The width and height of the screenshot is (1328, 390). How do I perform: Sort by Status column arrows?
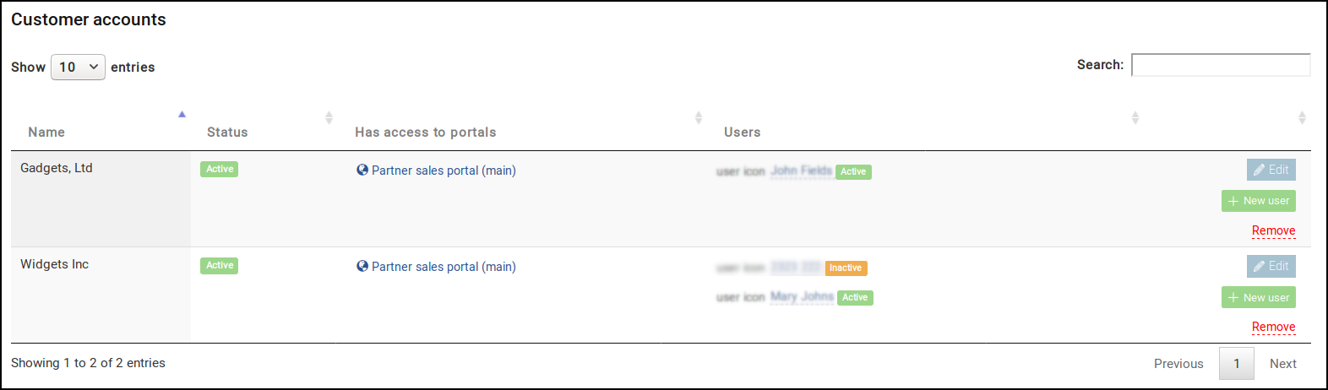(329, 117)
